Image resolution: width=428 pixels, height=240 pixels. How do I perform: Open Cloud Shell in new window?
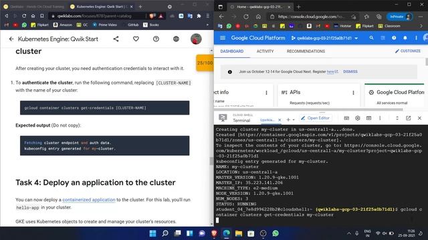409,118
